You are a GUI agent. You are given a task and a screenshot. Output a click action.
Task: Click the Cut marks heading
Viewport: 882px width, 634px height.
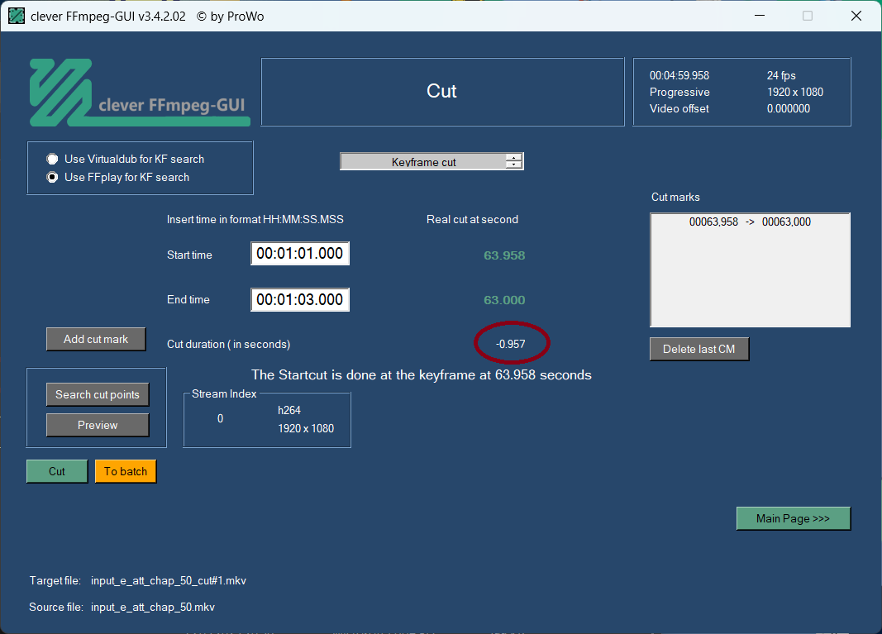(x=675, y=197)
